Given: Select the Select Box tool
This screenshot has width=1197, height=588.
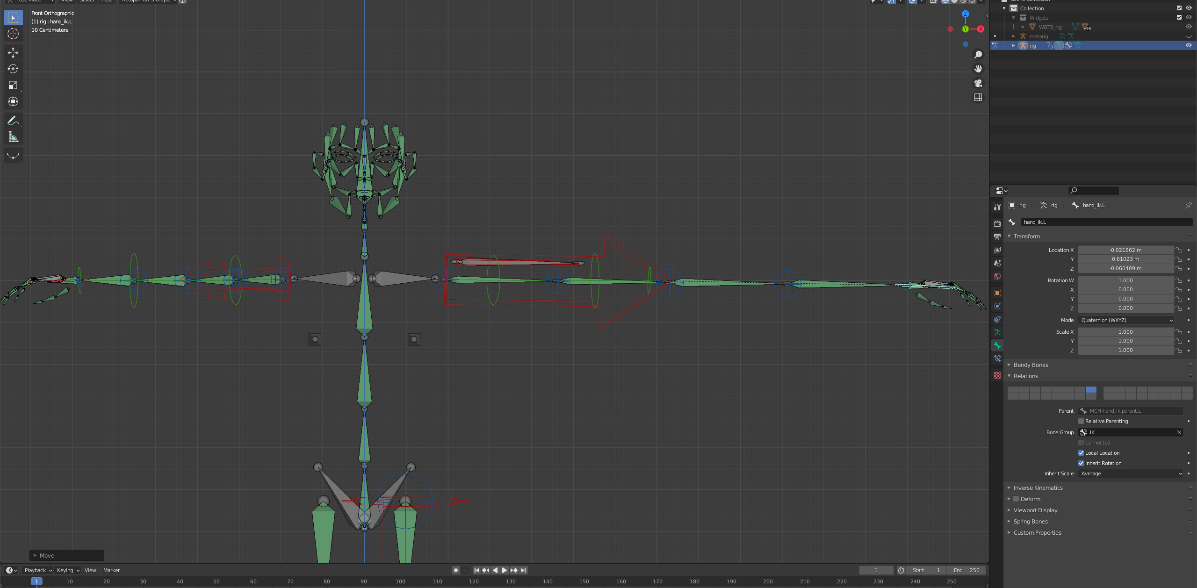Looking at the screenshot, I should pyautogui.click(x=13, y=18).
